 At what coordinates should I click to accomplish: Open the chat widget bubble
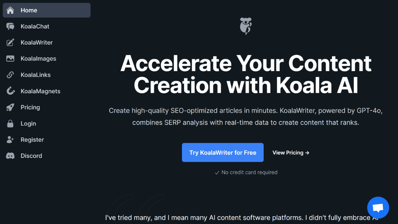(x=378, y=207)
